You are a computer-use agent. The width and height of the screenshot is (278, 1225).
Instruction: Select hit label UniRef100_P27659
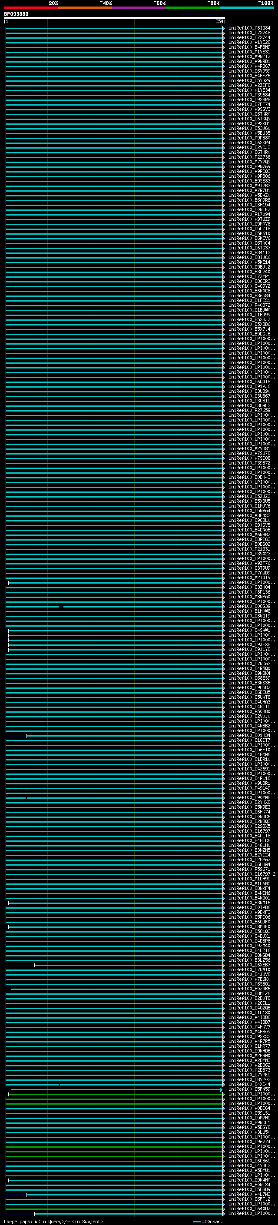pos(249,410)
